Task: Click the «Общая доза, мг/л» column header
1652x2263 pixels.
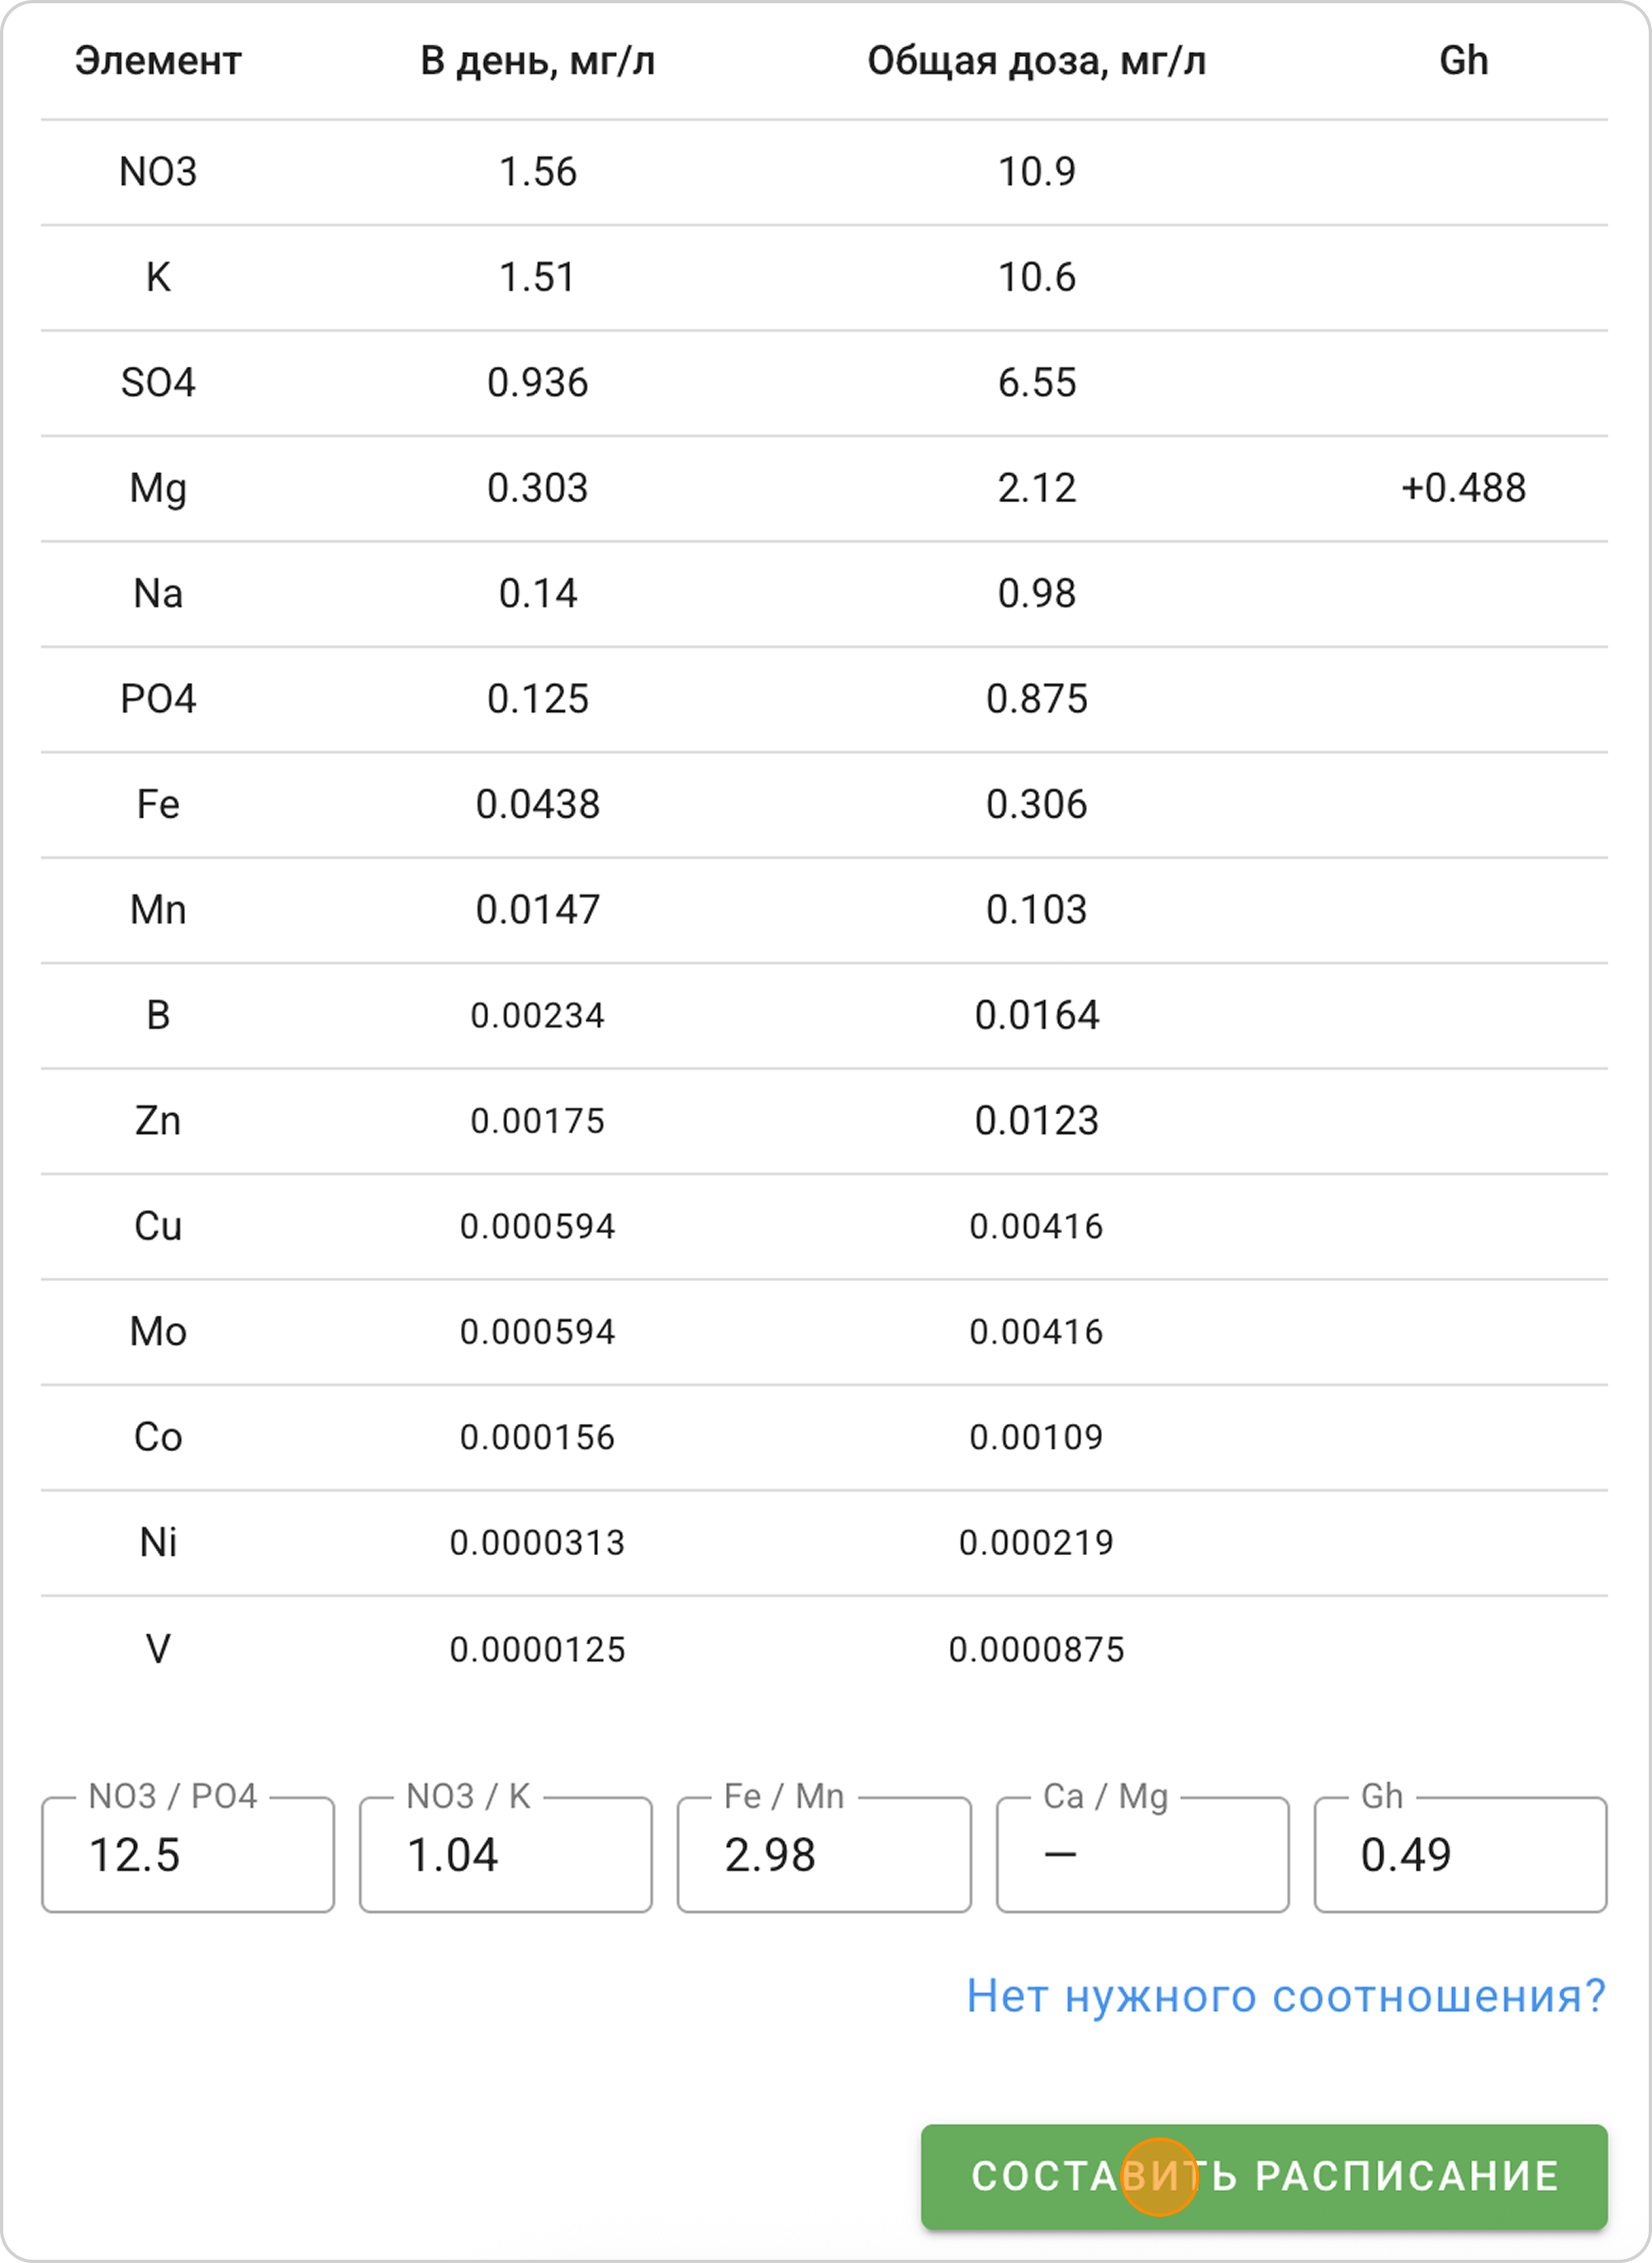Action: [x=1036, y=61]
